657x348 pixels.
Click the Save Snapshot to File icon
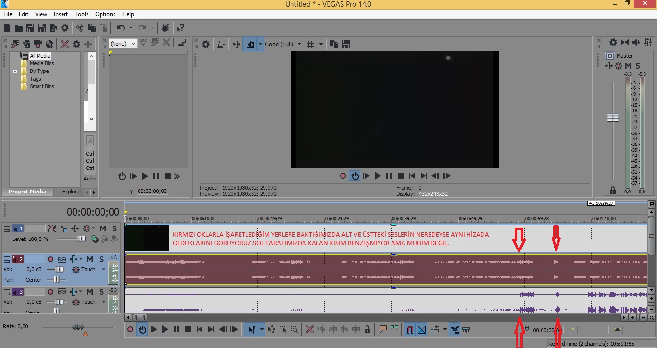[x=345, y=44]
